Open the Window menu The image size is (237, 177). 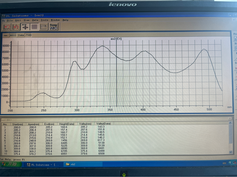[55, 20]
